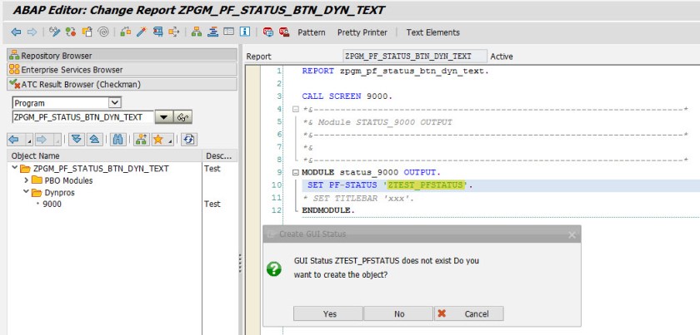
Task: Refresh the object list
Action: click(x=189, y=140)
